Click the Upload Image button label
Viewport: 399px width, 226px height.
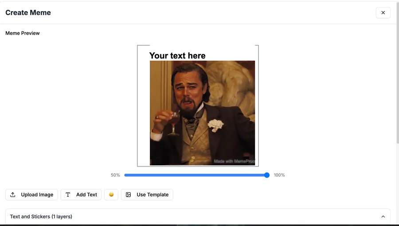click(x=37, y=195)
